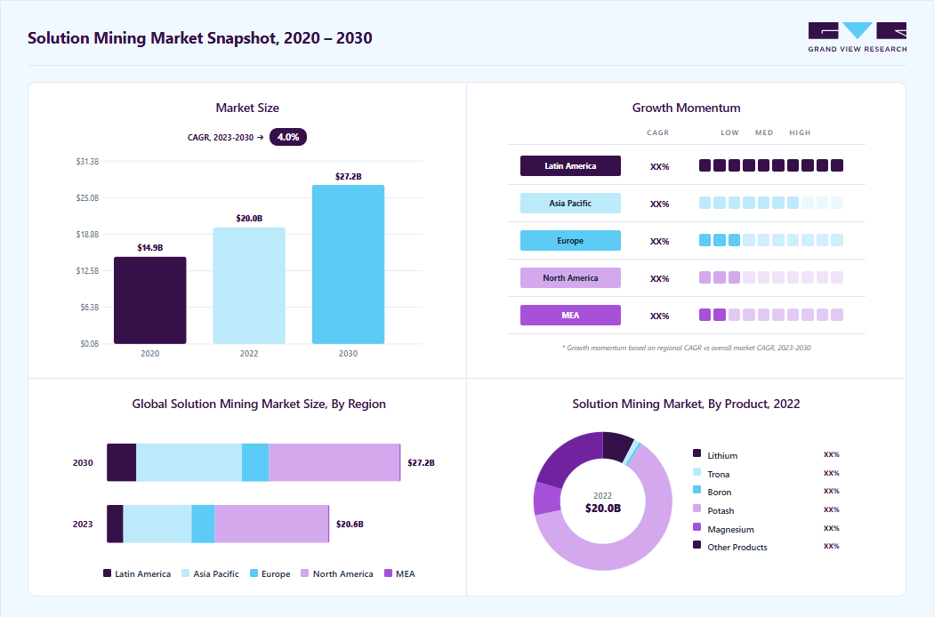Click the North America region label in Growth Momentum

pos(570,277)
